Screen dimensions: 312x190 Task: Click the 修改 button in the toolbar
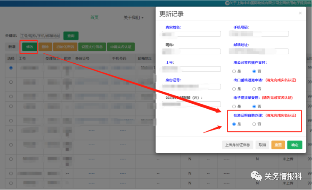30,47
